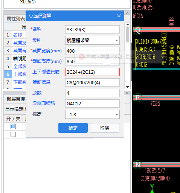Click the C8@150(2) stirrup text in drawing

point(146,49)
